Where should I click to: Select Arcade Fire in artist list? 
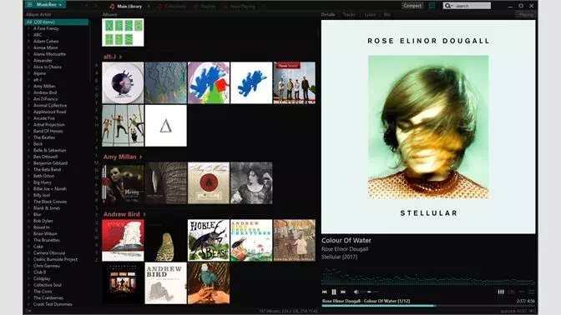(44, 118)
